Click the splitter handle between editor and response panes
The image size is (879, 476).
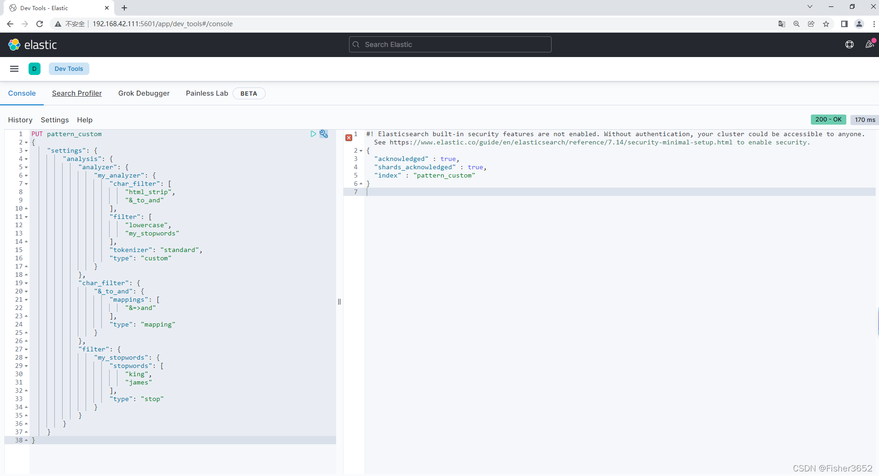click(339, 302)
